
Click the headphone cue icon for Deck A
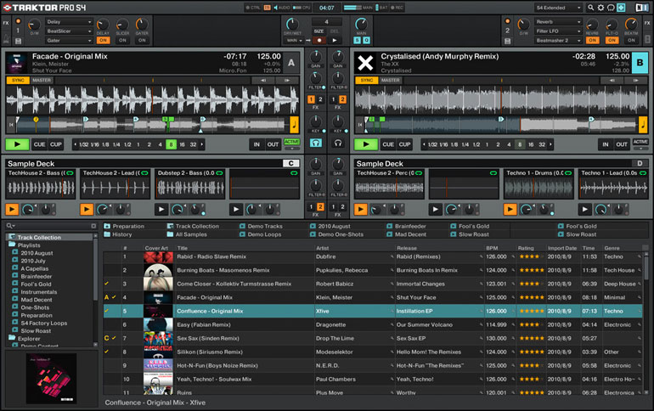coord(316,144)
